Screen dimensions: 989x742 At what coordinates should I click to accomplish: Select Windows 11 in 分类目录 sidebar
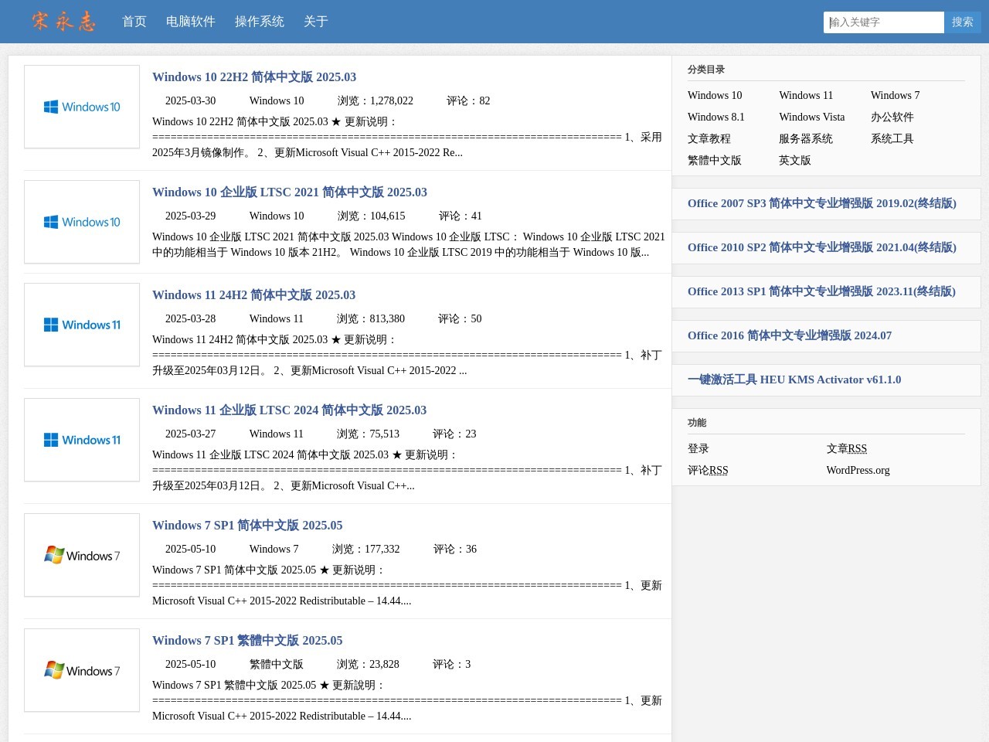pyautogui.click(x=806, y=96)
